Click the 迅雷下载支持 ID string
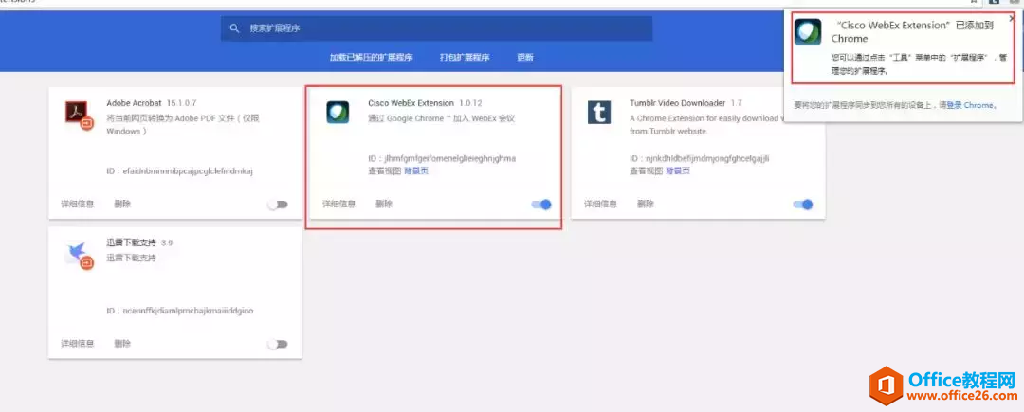 180,311
